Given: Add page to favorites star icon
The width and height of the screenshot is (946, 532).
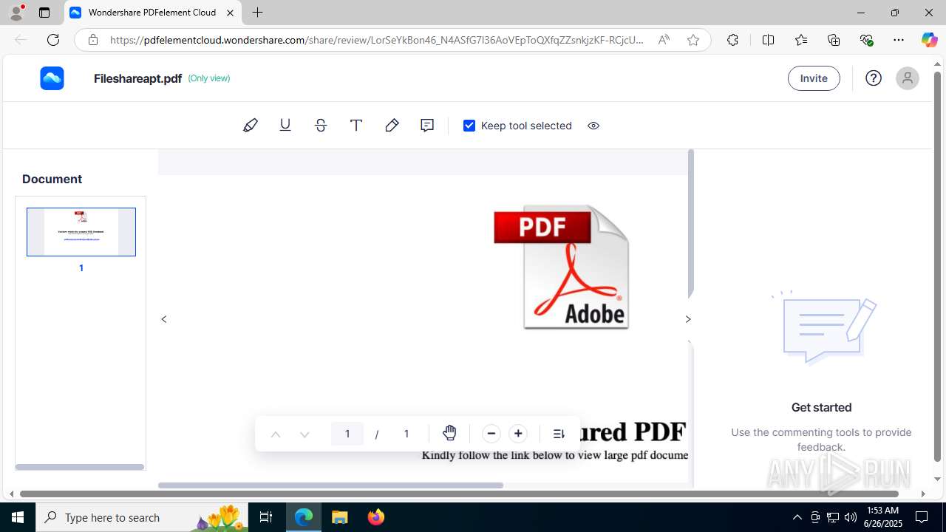Looking at the screenshot, I should click(693, 40).
